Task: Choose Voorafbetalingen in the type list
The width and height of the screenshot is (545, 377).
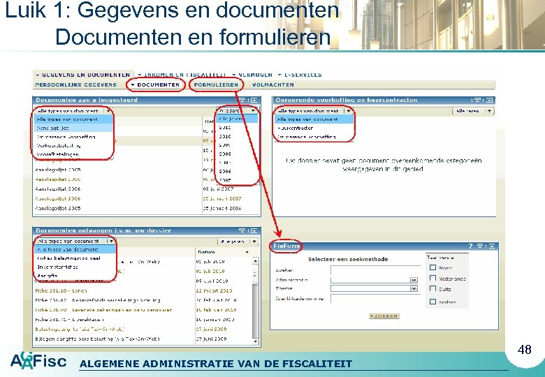Action: (73, 154)
